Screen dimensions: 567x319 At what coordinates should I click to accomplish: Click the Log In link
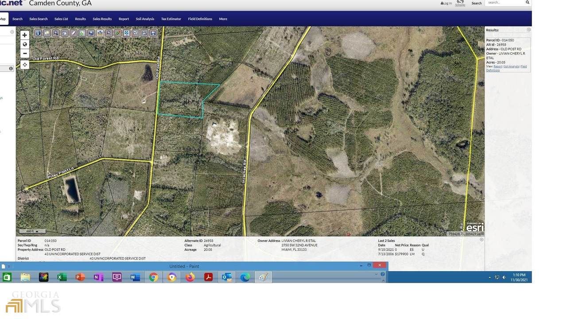point(446,3)
